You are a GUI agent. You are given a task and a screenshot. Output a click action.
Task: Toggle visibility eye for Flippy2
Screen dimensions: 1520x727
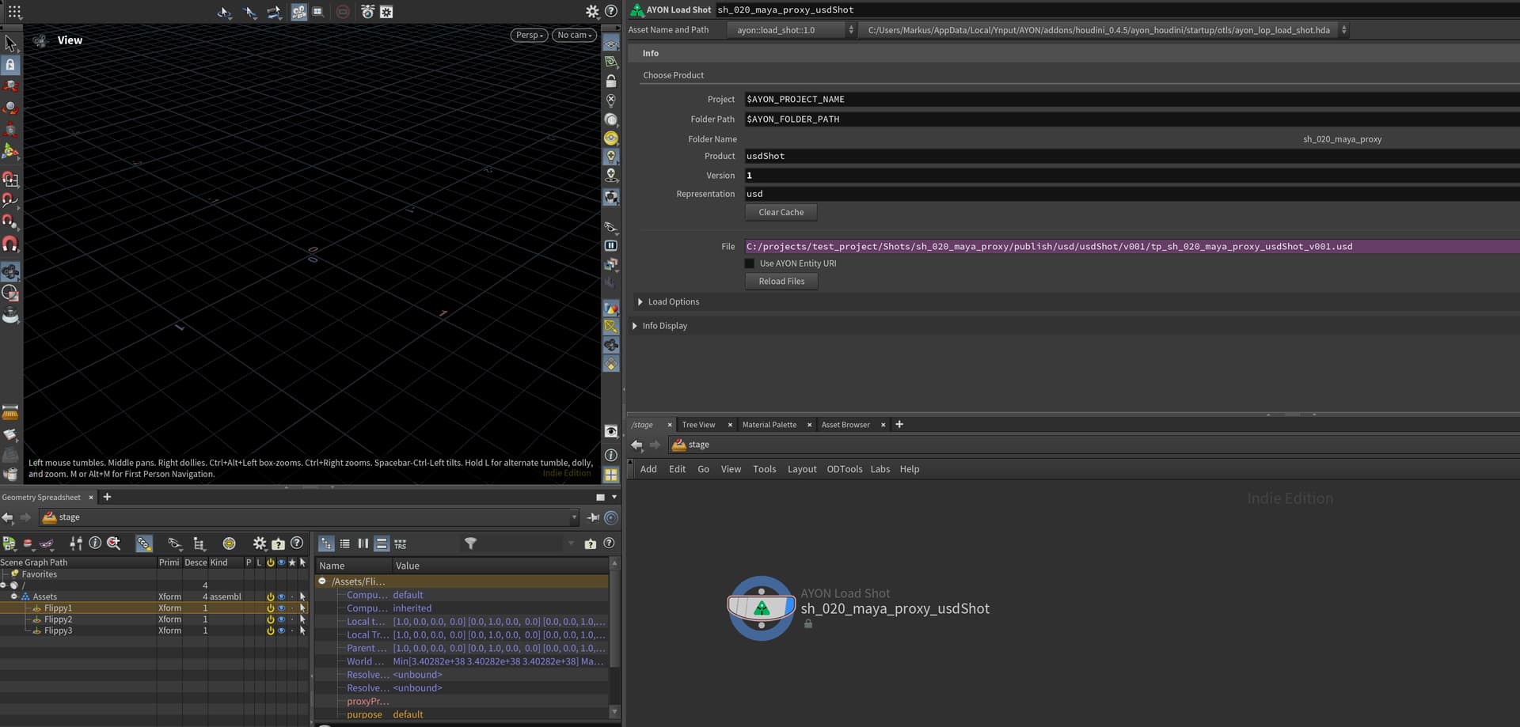(281, 619)
